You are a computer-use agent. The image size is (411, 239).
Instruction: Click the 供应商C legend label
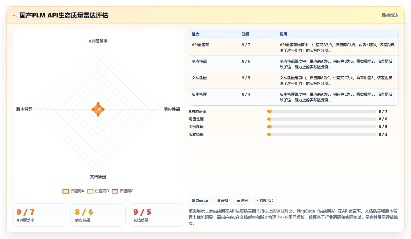click(126, 191)
